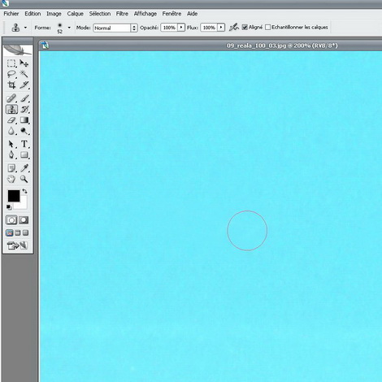Activate the Crop tool
This screenshot has height=382, width=382.
[x=11, y=85]
